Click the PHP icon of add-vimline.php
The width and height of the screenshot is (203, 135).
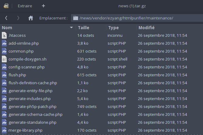tap(4, 43)
